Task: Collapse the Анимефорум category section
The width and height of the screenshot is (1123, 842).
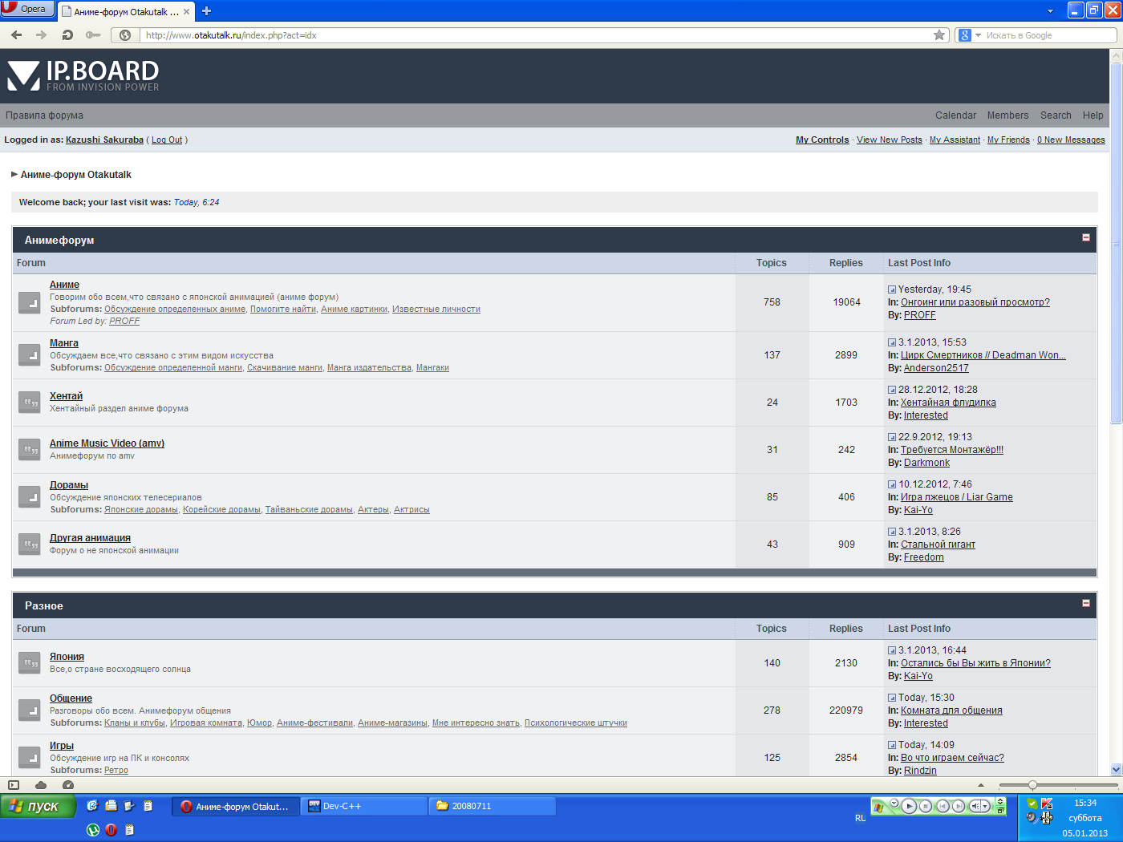Action: pos(1086,237)
